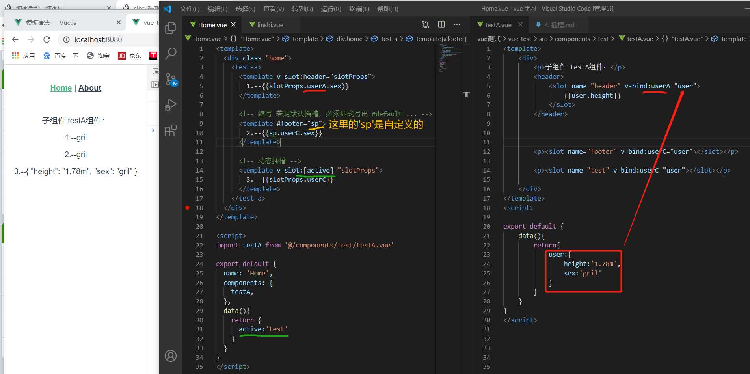
Task: Click the About link on the page
Action: pyautogui.click(x=90, y=88)
